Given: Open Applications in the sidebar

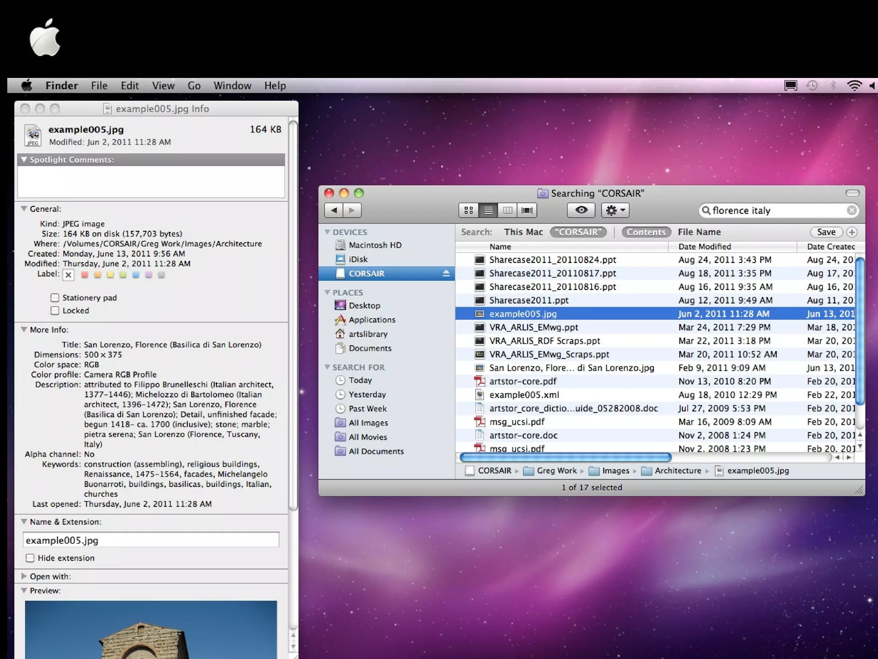Looking at the screenshot, I should coord(372,320).
